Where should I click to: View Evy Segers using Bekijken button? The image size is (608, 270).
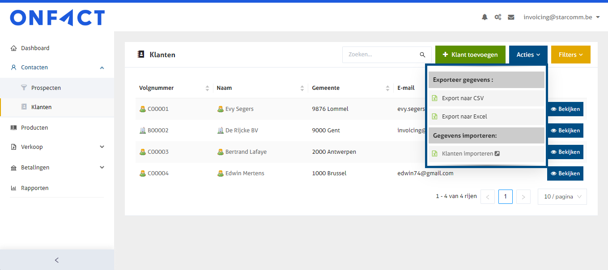565,109
